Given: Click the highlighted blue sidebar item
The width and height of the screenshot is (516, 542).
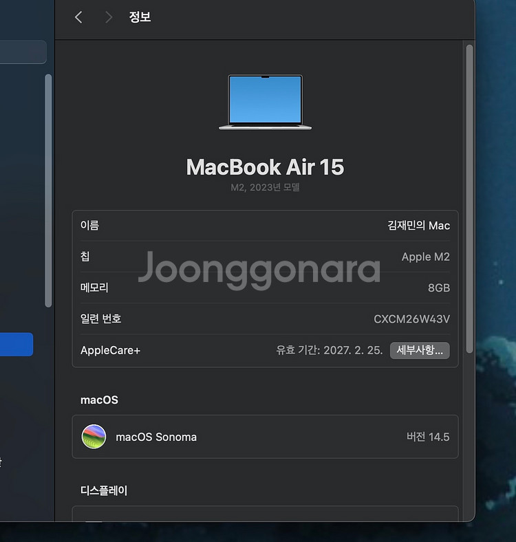Looking at the screenshot, I should [17, 345].
